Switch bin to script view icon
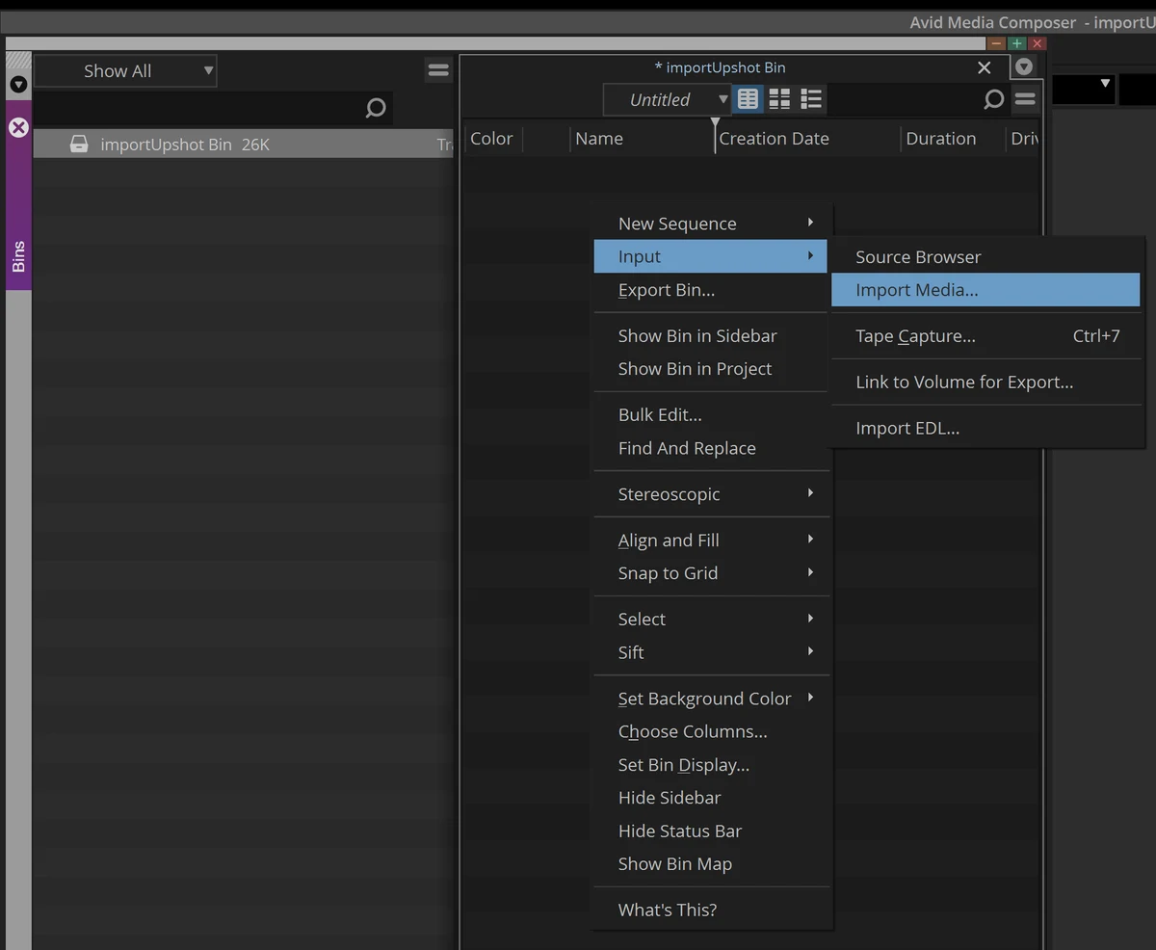This screenshot has width=1156, height=950. tap(811, 98)
